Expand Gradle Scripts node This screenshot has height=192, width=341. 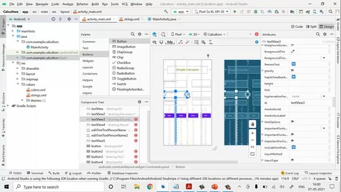coord(9,106)
